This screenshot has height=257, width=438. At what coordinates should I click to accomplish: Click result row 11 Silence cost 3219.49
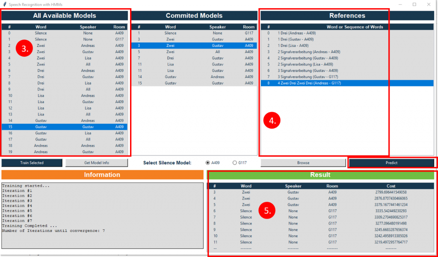[x=320, y=242]
